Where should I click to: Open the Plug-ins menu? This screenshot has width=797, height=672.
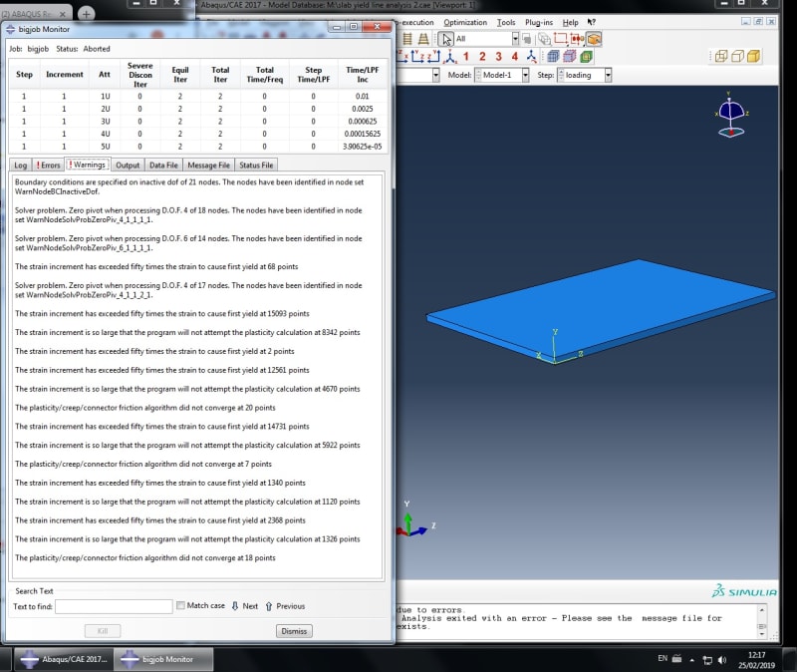click(539, 22)
